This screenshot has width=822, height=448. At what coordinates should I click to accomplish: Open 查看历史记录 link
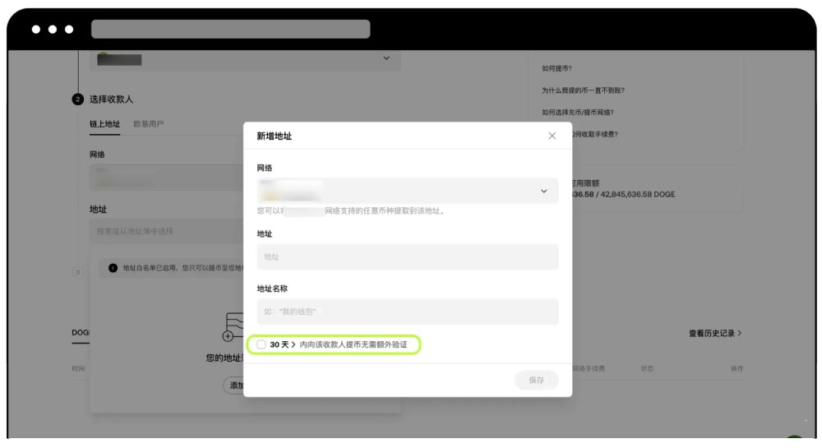tap(715, 333)
